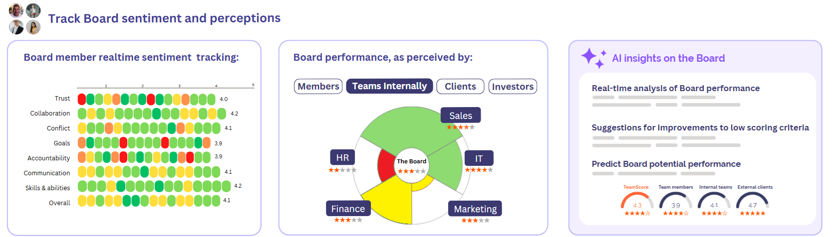The image size is (835, 237).
Task: Select the Marketing label on chart
Action: pyautogui.click(x=475, y=209)
